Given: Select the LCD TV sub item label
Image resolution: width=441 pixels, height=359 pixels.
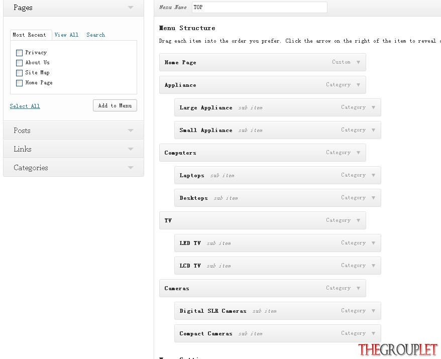Looking at the screenshot, I should (x=190, y=266).
